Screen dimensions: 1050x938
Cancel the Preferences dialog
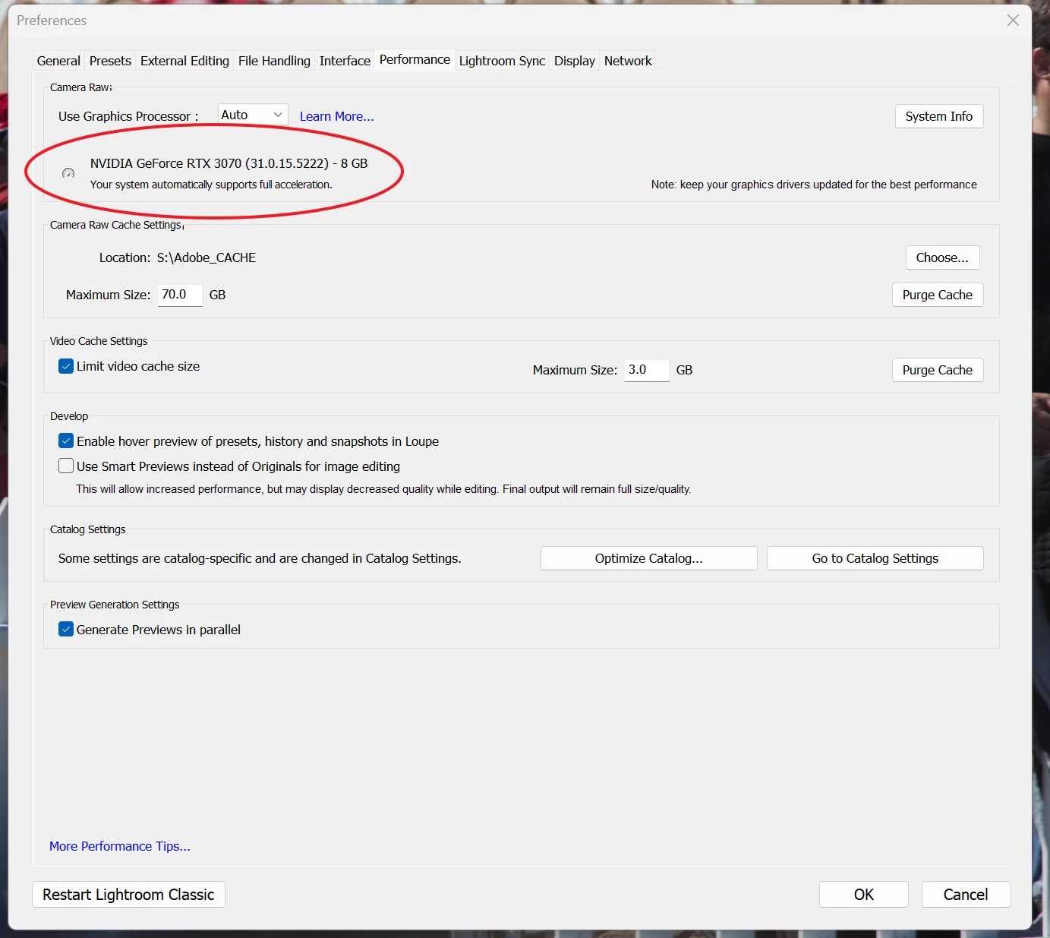coord(966,895)
